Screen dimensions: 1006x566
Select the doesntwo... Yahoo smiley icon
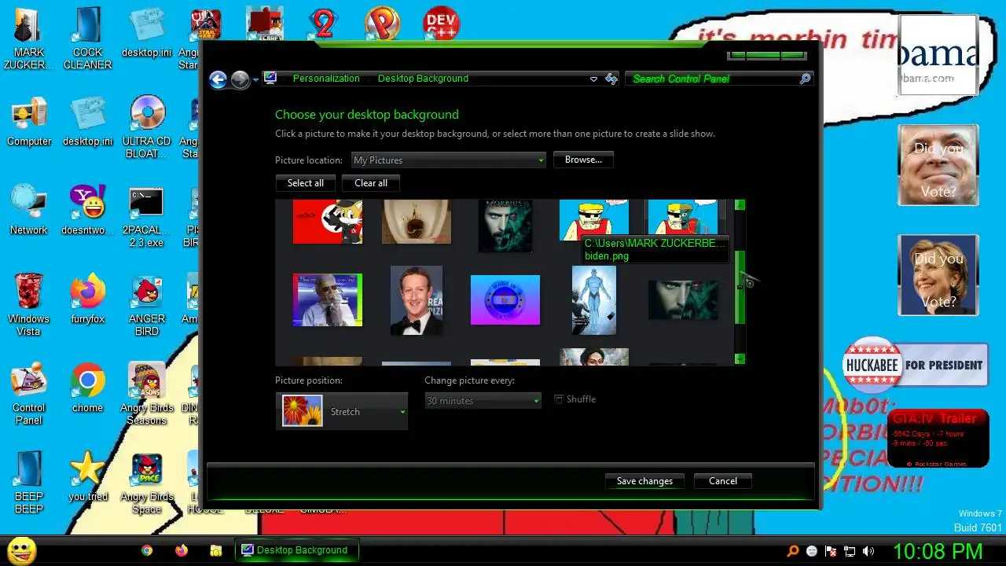coord(87,211)
